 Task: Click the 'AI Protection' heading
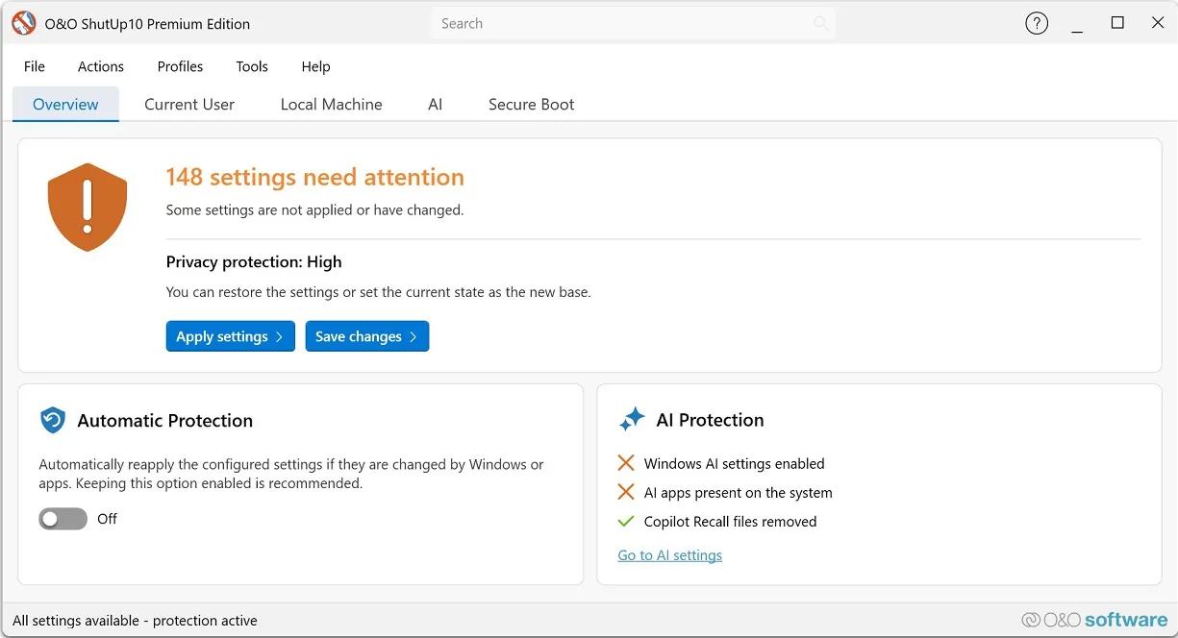(x=711, y=420)
